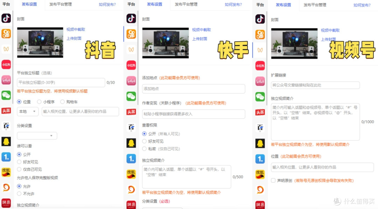
Task: Select the 购物车 radio option in Douyin panel
Action: (x=62, y=102)
